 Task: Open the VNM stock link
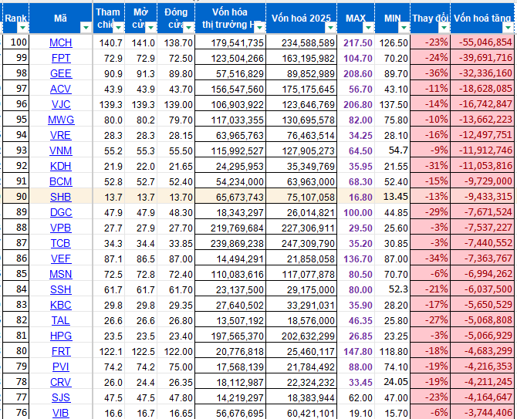(x=61, y=150)
